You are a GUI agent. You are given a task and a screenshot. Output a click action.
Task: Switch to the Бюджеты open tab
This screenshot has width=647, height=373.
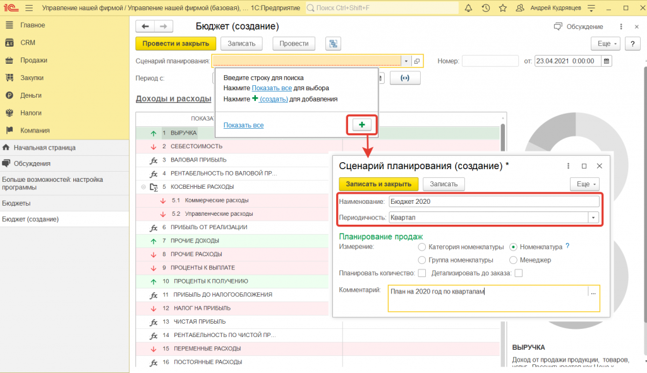[x=16, y=203]
